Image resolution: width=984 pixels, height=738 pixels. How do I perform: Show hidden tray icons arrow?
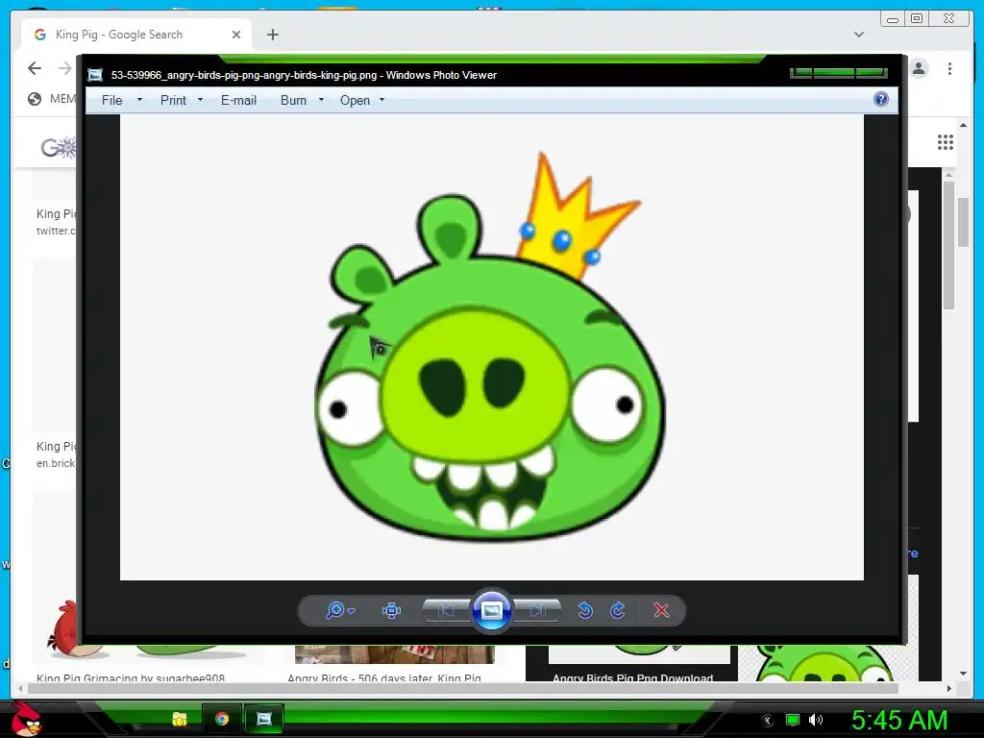click(768, 721)
